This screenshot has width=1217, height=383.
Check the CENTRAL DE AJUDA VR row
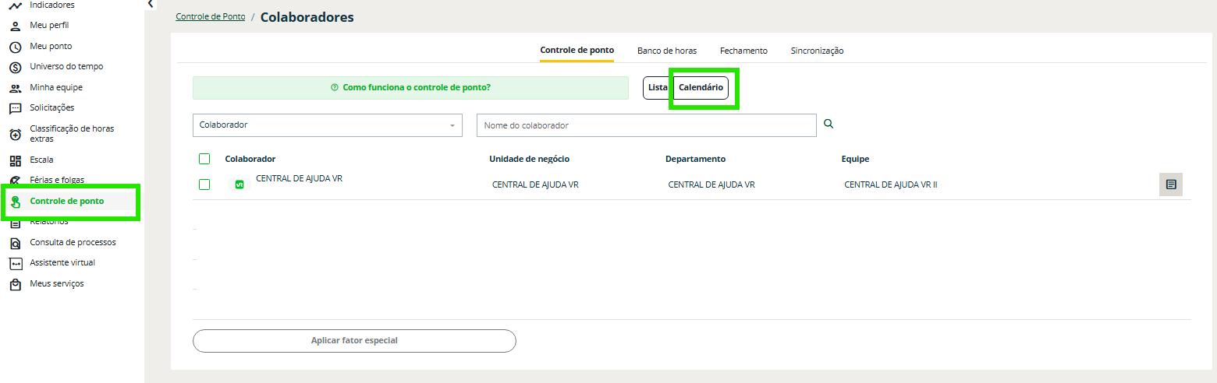pyautogui.click(x=204, y=184)
